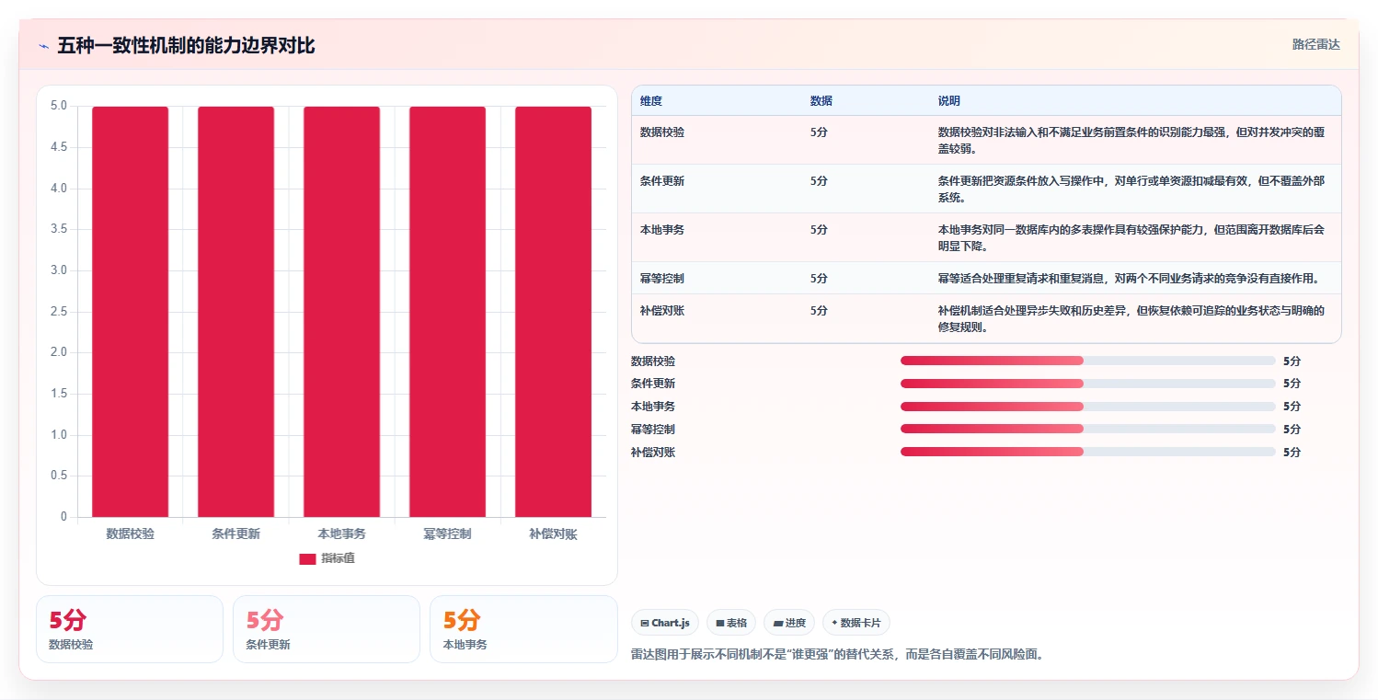
Task: Click the 幂等控制 progress bar
Action: 1088,429
